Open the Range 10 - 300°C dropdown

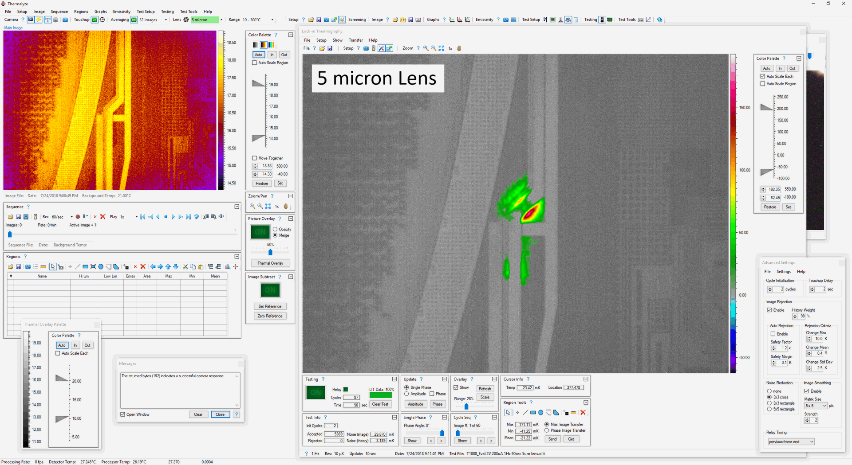click(272, 20)
